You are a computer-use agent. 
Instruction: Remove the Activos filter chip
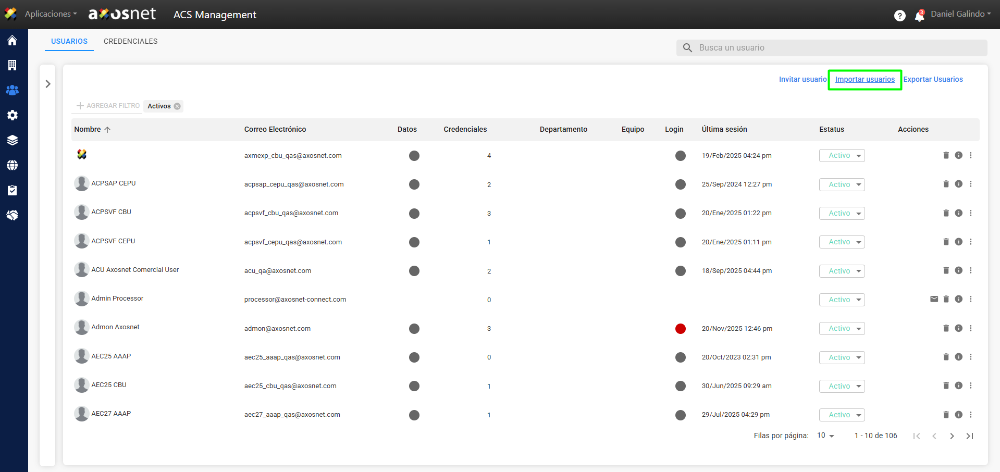coord(177,106)
